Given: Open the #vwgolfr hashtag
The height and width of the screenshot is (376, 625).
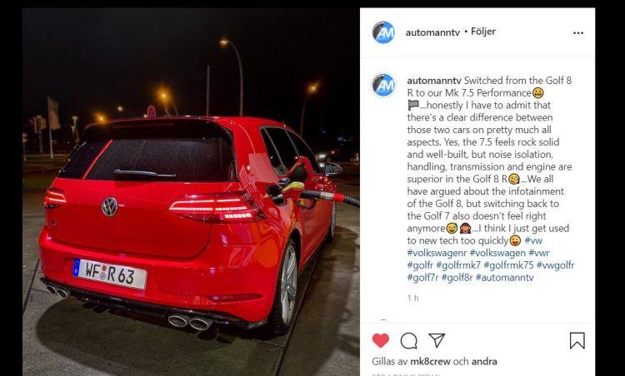Looking at the screenshot, I should (555, 265).
